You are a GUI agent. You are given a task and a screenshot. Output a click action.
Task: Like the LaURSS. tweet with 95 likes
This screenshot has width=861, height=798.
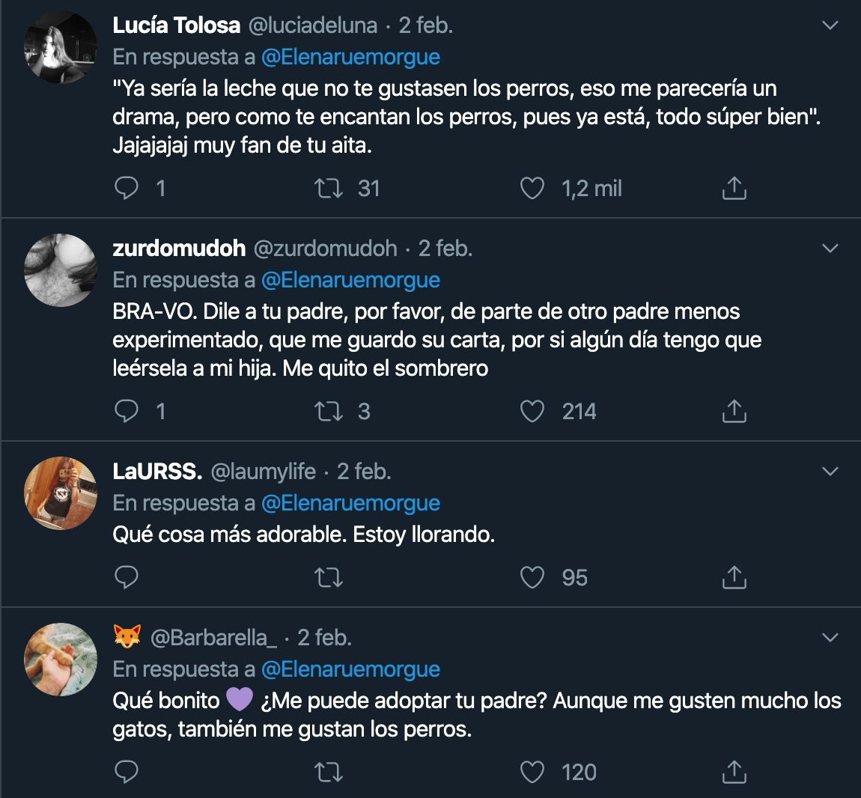tap(532, 577)
